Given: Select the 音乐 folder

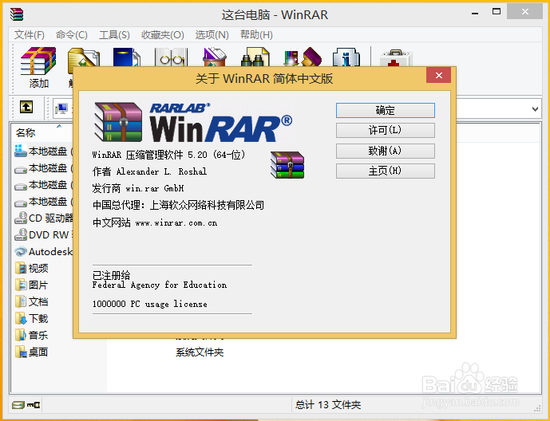Looking at the screenshot, I should pos(32,336).
